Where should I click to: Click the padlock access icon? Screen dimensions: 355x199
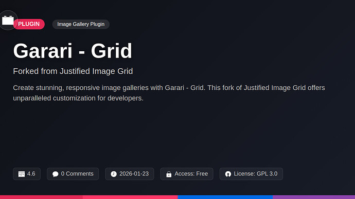pyautogui.click(x=169, y=174)
